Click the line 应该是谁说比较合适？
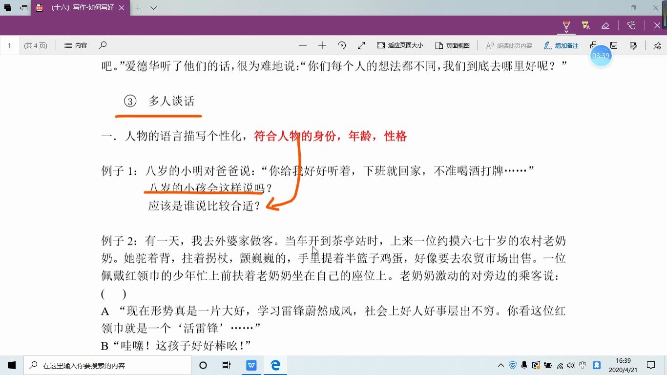This screenshot has height=375, width=667. click(x=205, y=206)
